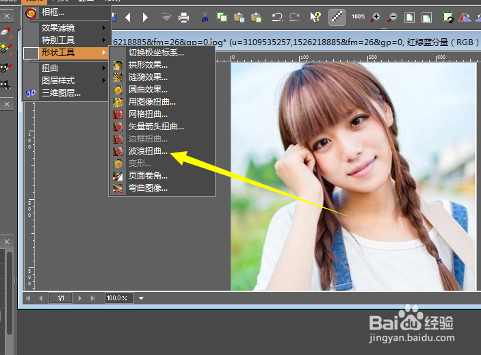Go to the next page button
Screen dimensions: 481x355
80,298
